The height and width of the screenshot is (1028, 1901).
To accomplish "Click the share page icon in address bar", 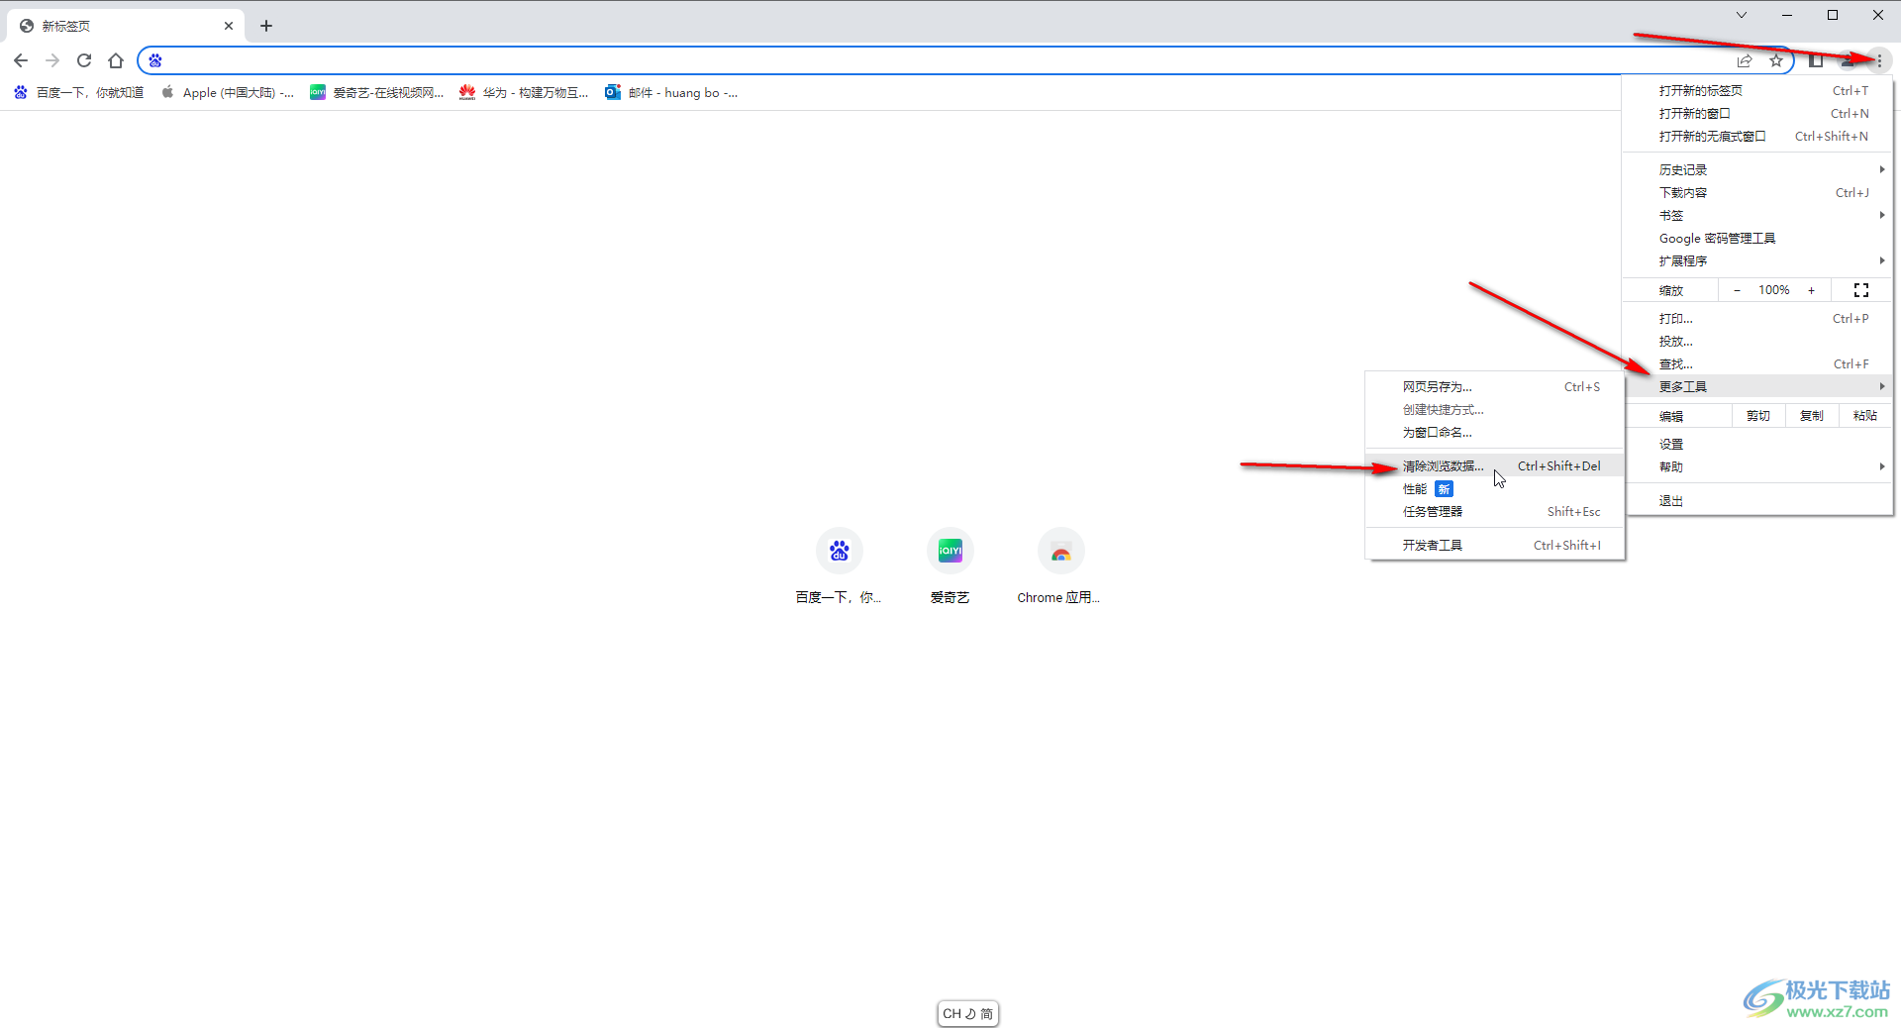I will point(1745,60).
